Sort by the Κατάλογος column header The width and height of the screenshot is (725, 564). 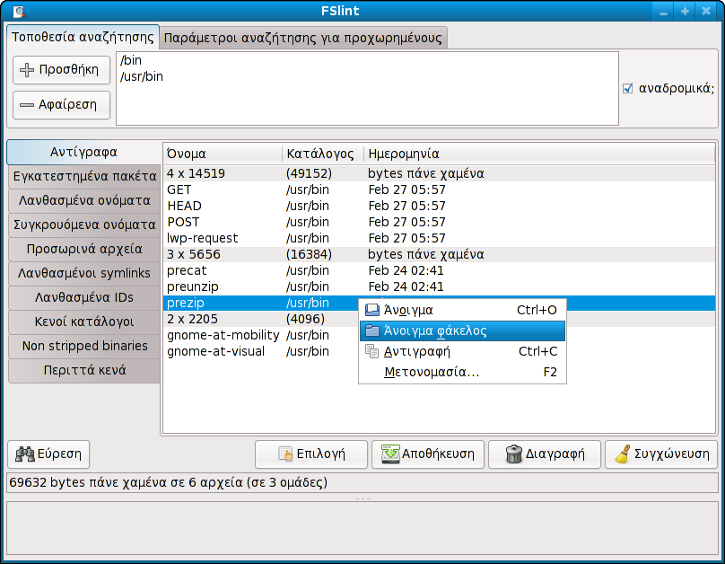(x=323, y=154)
